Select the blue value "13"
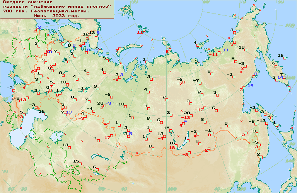The width and height of the screenshot is (297, 193). pyautogui.click(x=69, y=112)
